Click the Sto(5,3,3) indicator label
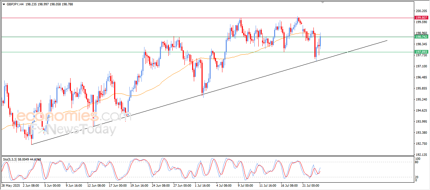This screenshot has height=190, width=430. [x=10, y=160]
